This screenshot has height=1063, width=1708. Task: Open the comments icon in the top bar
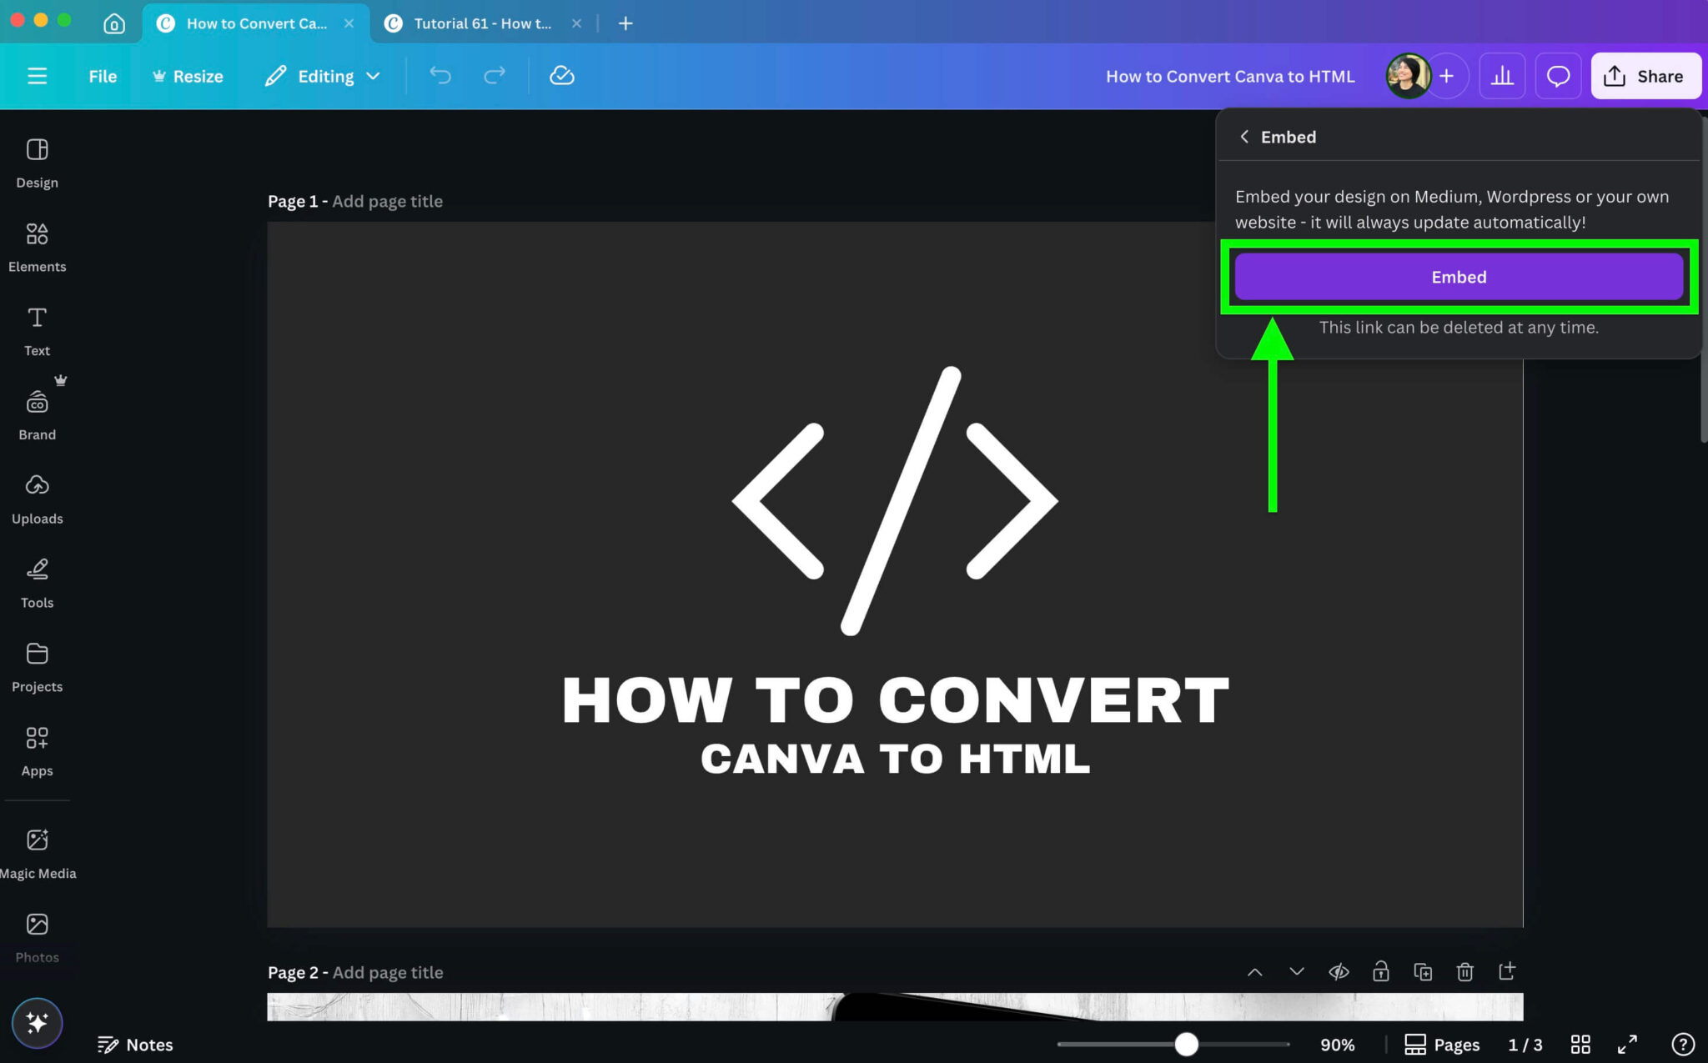point(1558,75)
